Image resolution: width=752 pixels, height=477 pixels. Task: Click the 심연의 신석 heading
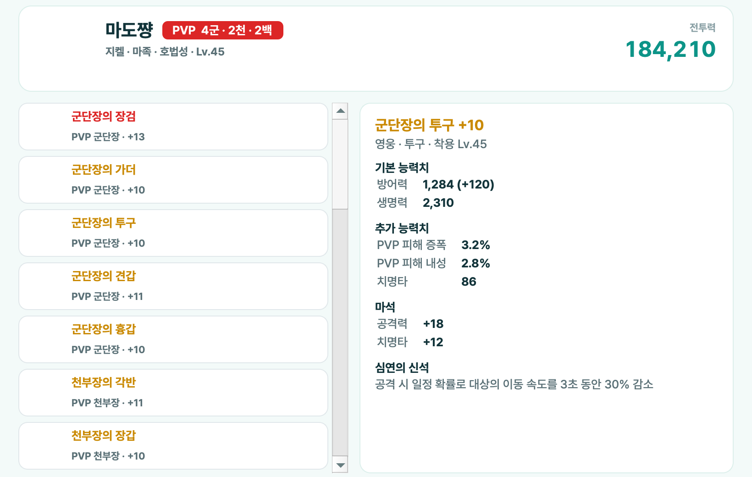coord(402,368)
